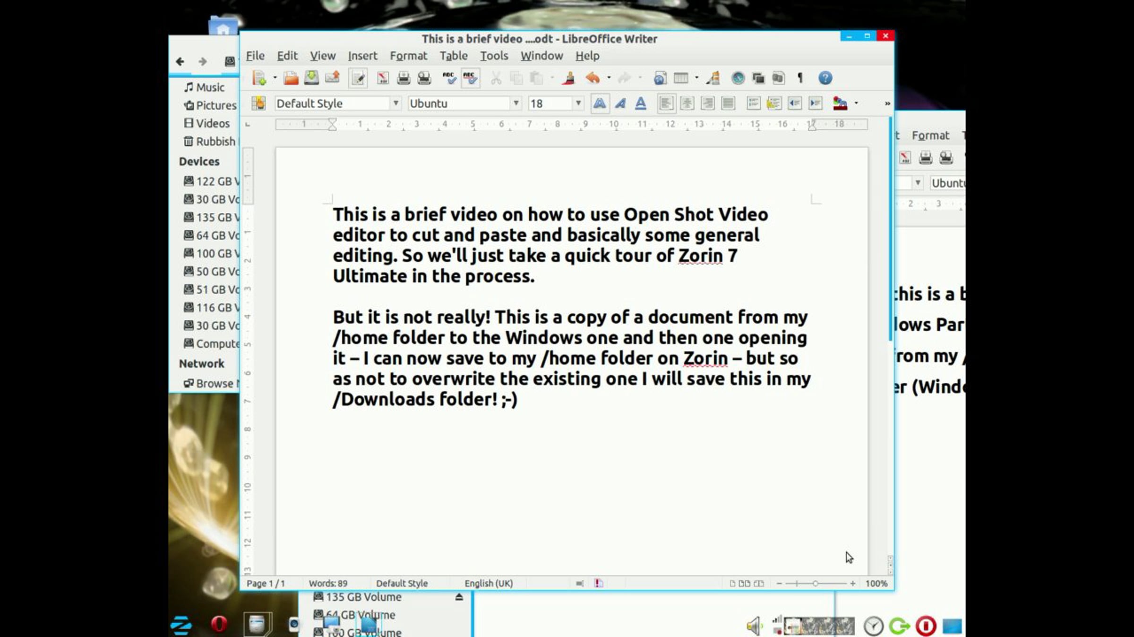1134x637 pixels.
Task: Toggle Bold formatting
Action: pyautogui.click(x=599, y=103)
